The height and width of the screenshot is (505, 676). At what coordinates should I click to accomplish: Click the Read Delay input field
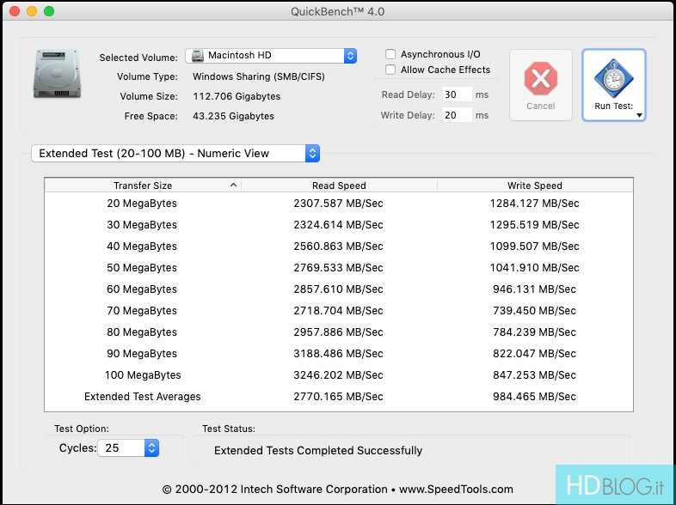[x=457, y=94]
